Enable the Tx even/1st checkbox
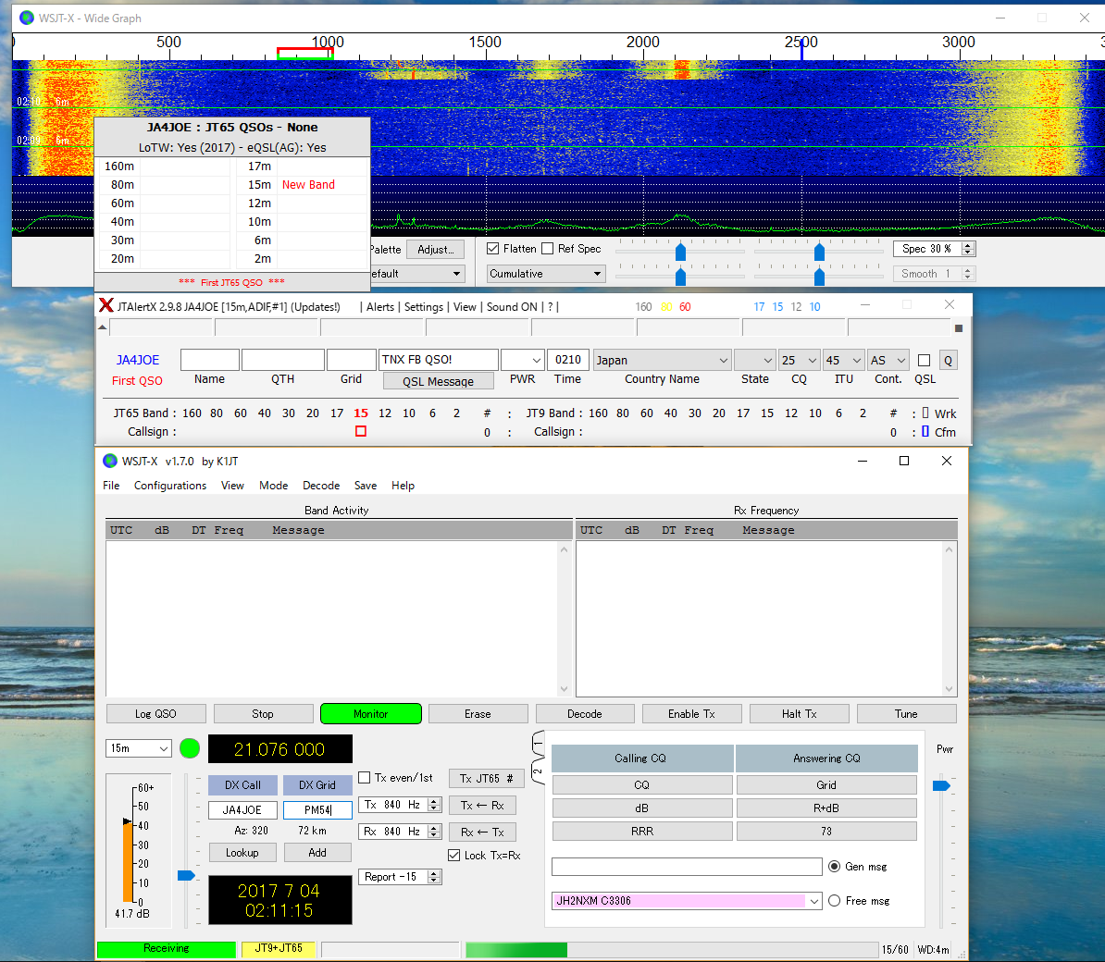Image resolution: width=1105 pixels, height=962 pixels. (365, 778)
